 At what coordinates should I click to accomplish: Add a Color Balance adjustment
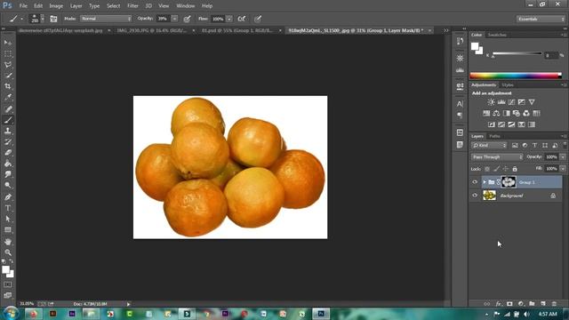tap(496, 114)
